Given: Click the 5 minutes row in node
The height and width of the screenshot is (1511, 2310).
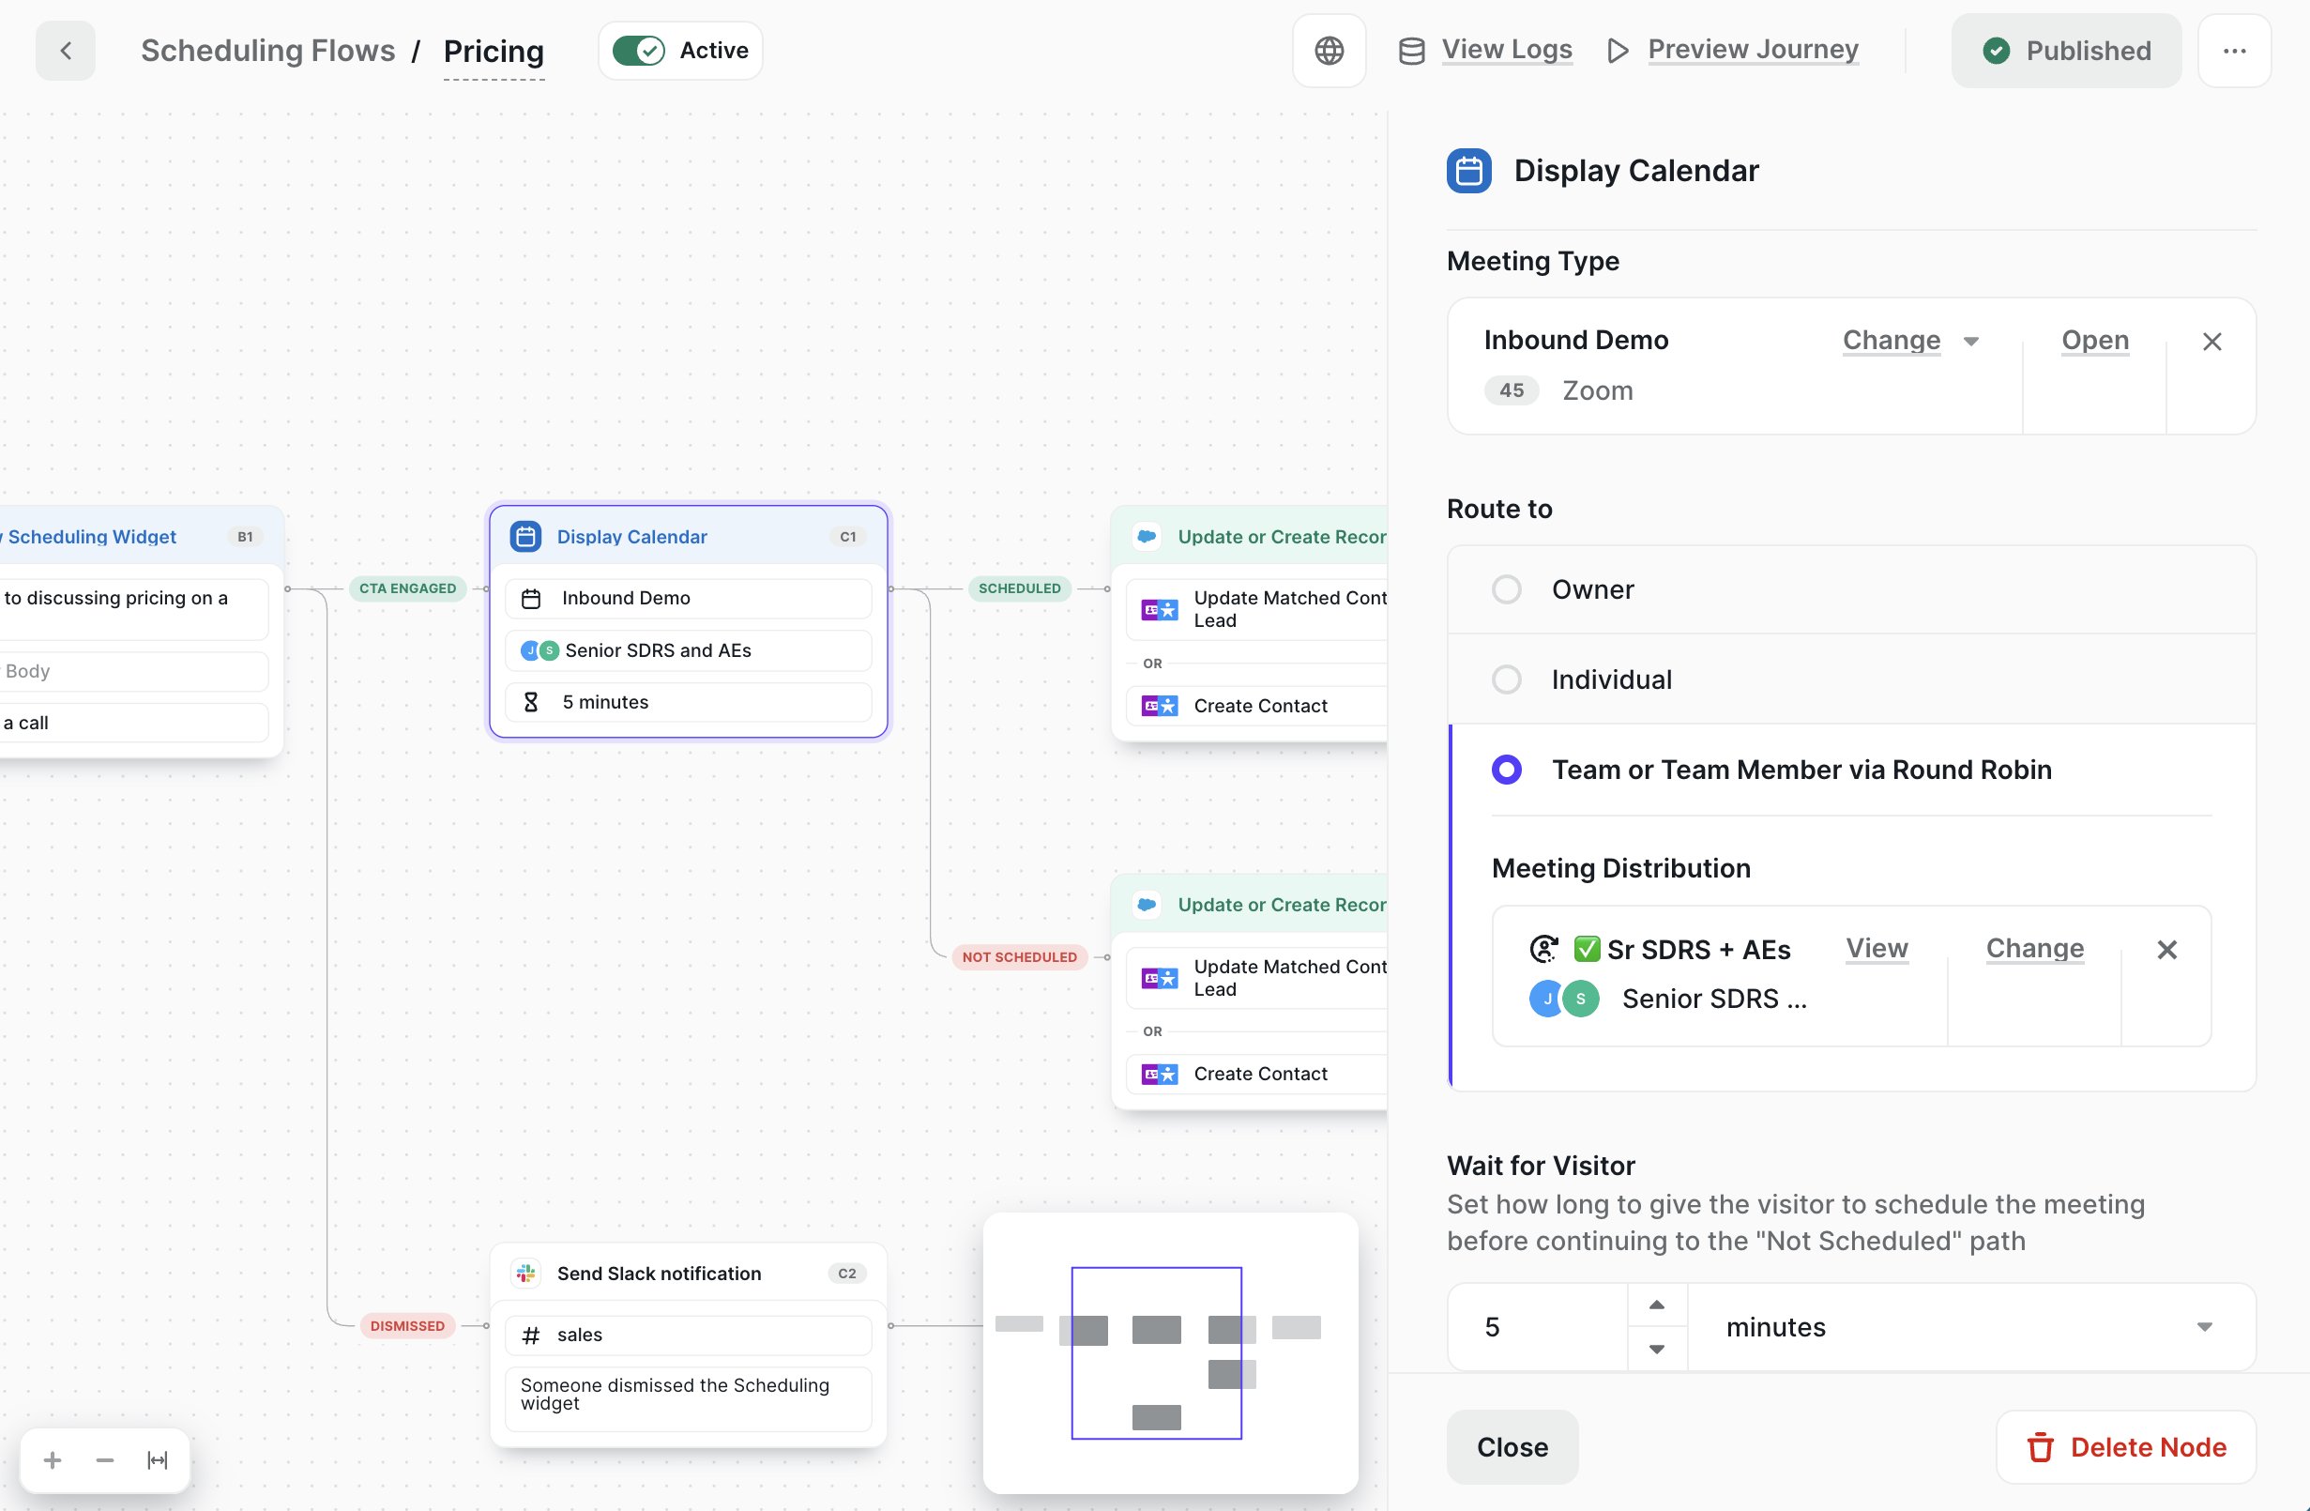Looking at the screenshot, I should coord(688,702).
